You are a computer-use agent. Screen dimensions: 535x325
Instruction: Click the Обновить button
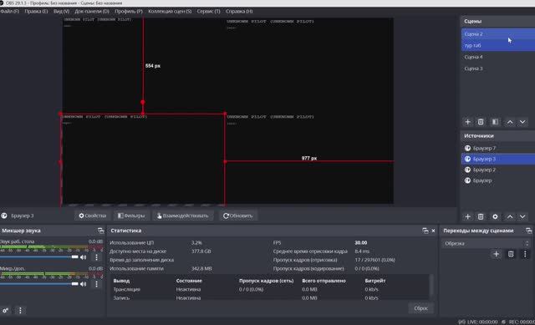click(x=238, y=216)
